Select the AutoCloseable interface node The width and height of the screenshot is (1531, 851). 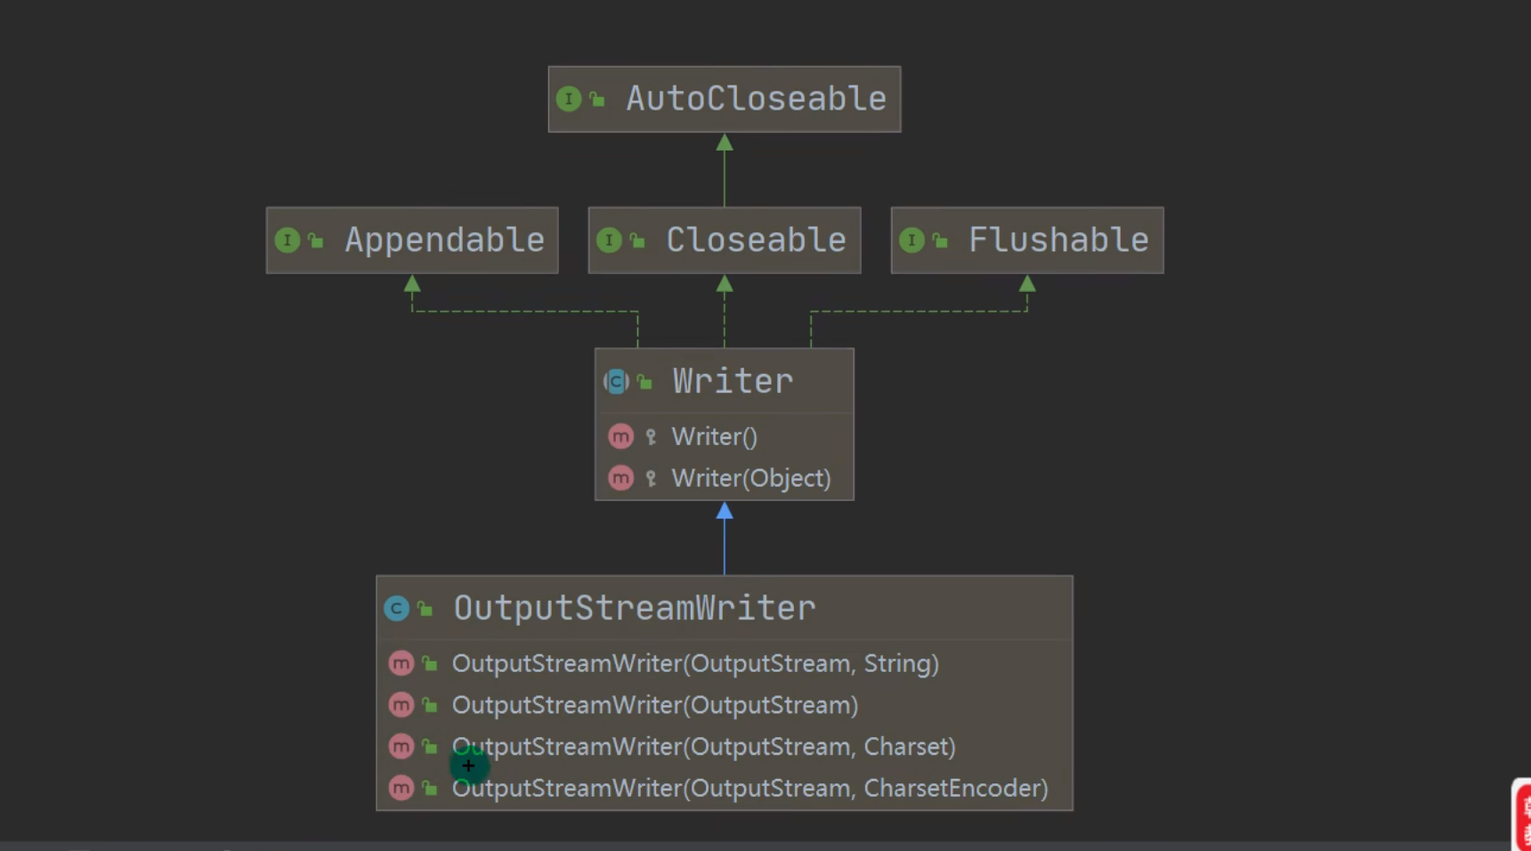pos(725,99)
